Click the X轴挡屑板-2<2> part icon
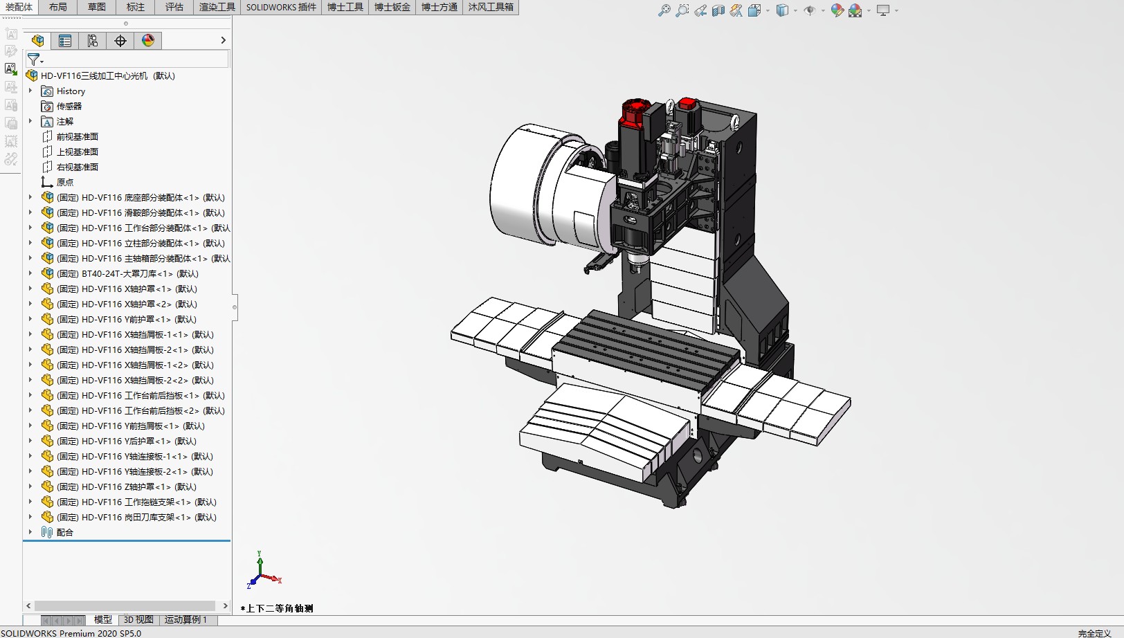 tap(47, 380)
